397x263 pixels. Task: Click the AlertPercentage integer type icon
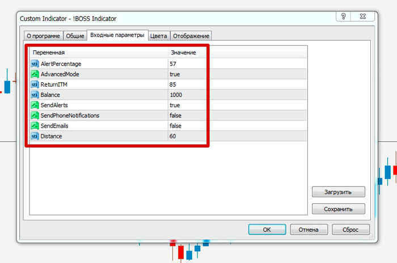tap(35, 64)
